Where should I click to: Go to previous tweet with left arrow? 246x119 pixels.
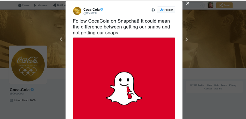[61, 39]
